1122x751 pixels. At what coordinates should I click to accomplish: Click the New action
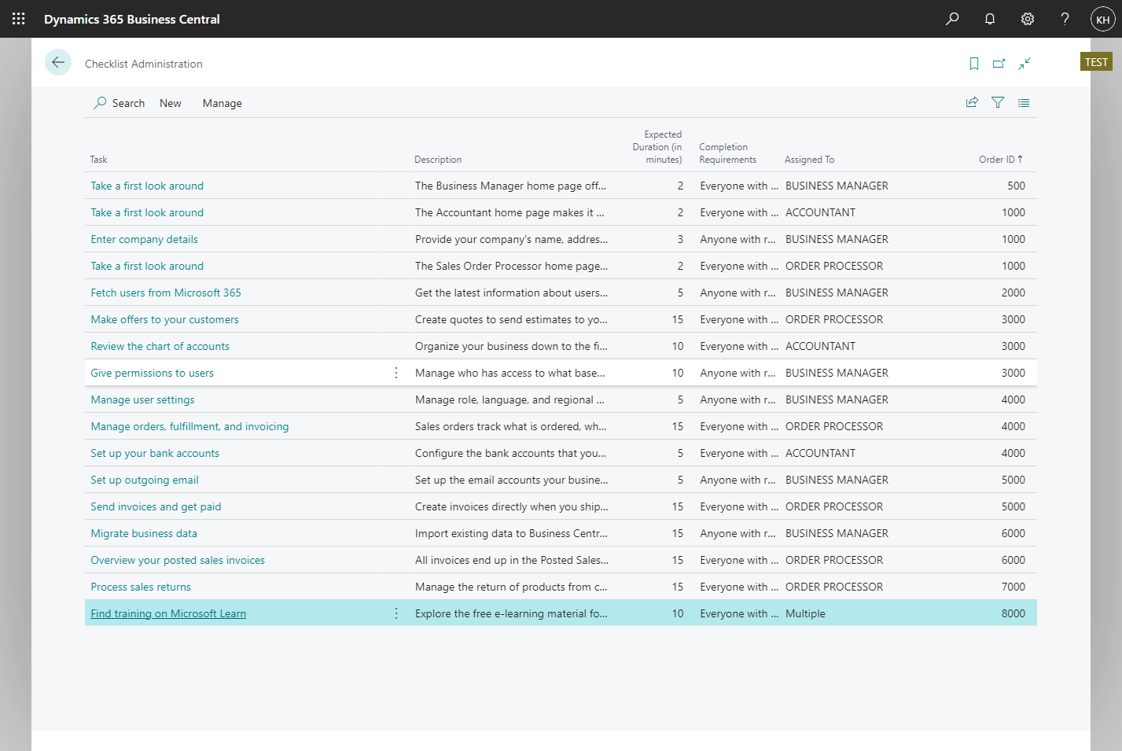pyautogui.click(x=171, y=103)
